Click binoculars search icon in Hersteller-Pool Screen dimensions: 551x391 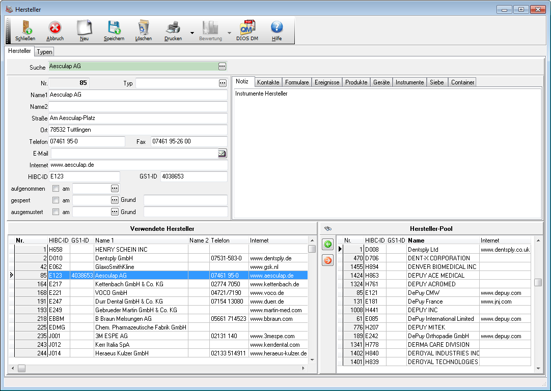tap(328, 228)
